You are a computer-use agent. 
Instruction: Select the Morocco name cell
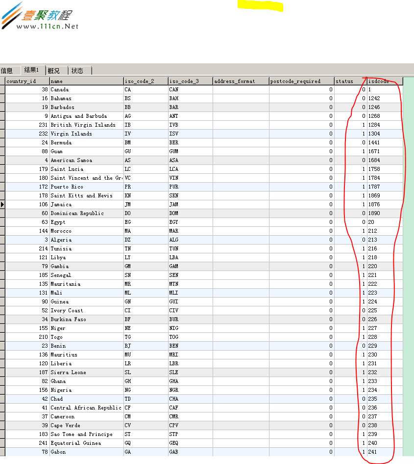click(x=87, y=231)
